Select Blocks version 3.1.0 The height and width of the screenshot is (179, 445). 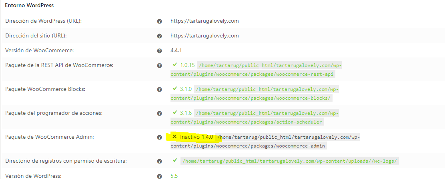point(186,89)
